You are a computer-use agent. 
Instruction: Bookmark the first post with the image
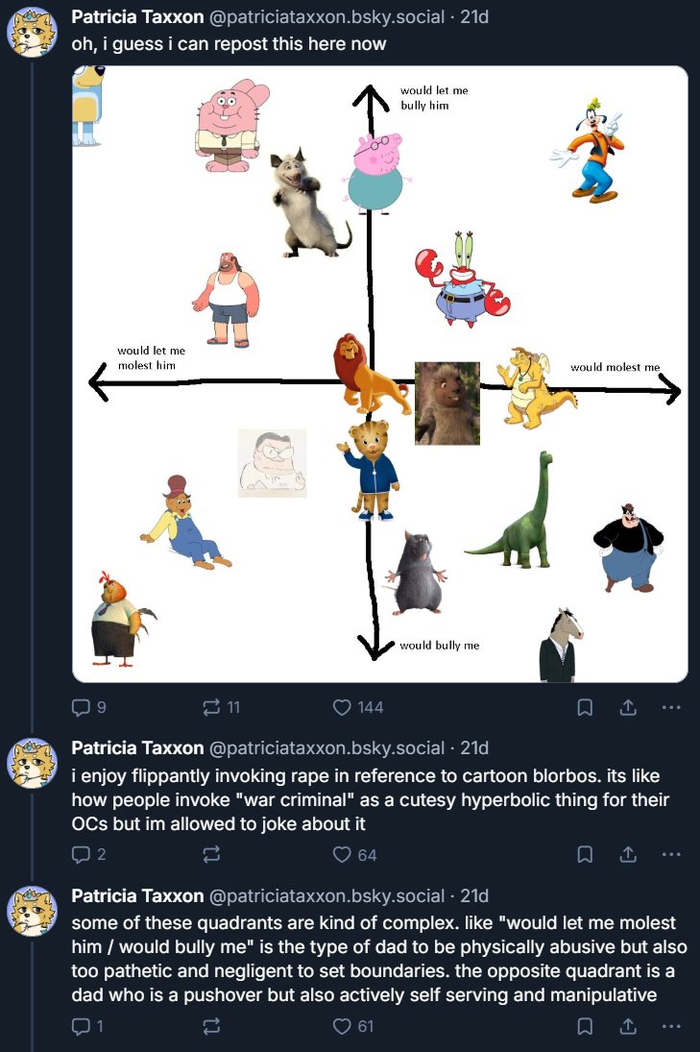point(584,707)
